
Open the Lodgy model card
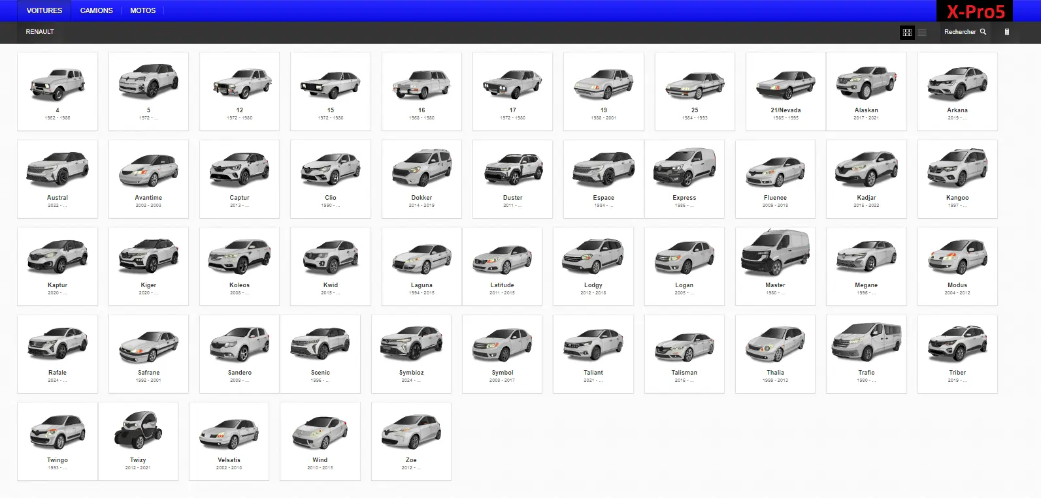pos(593,266)
